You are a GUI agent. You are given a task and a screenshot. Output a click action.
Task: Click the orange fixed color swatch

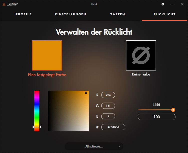tap(47, 55)
